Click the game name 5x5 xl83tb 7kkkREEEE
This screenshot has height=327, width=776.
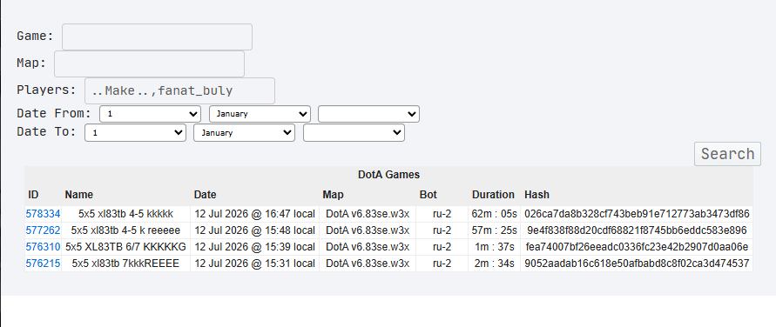(x=125, y=264)
